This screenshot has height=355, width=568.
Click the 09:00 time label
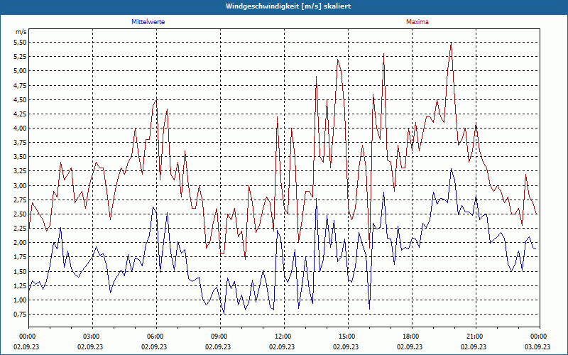(x=219, y=337)
